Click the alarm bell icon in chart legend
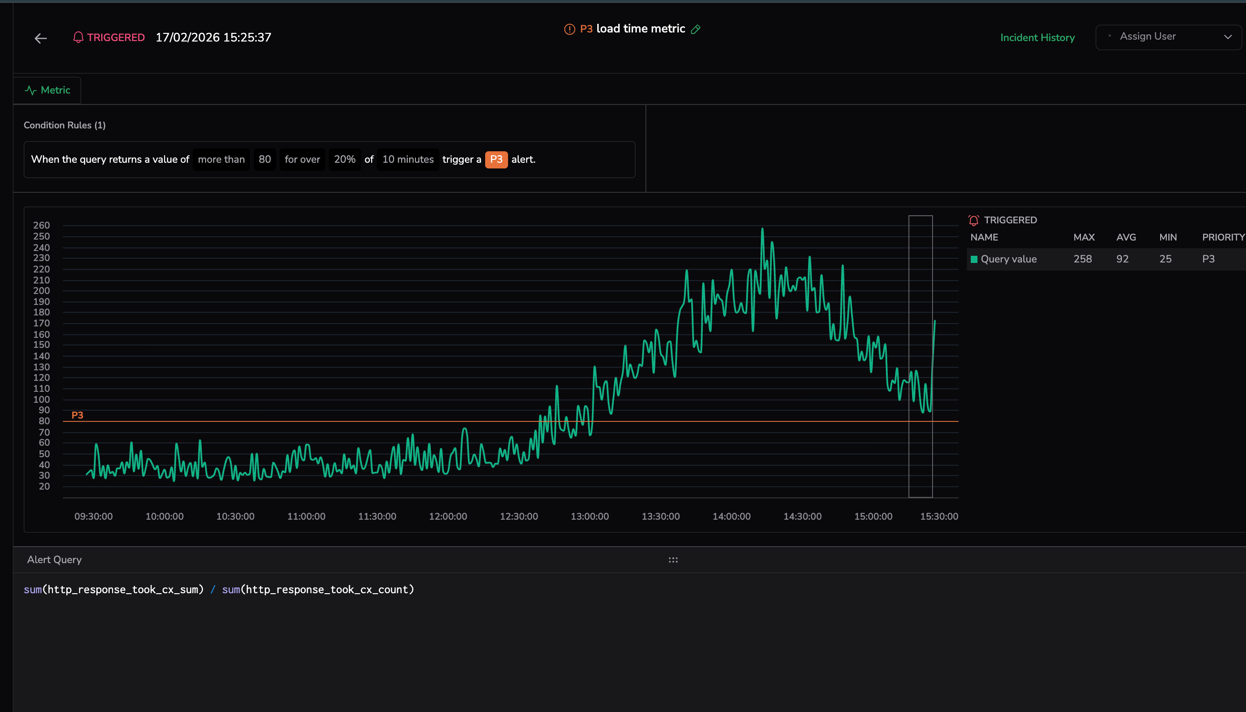 click(973, 220)
